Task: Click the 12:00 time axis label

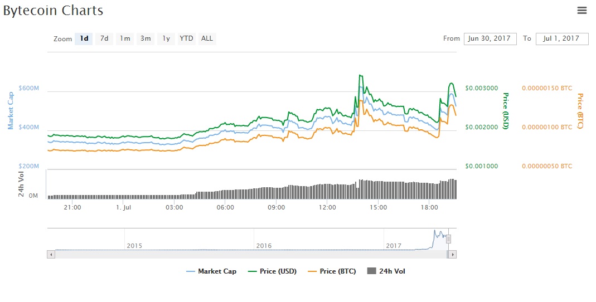Action: point(327,207)
